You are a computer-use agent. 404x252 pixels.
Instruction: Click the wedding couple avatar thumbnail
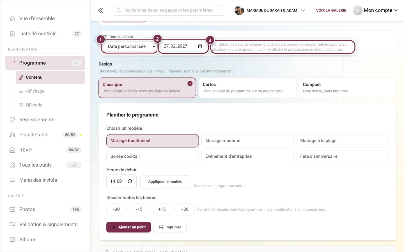click(x=239, y=10)
